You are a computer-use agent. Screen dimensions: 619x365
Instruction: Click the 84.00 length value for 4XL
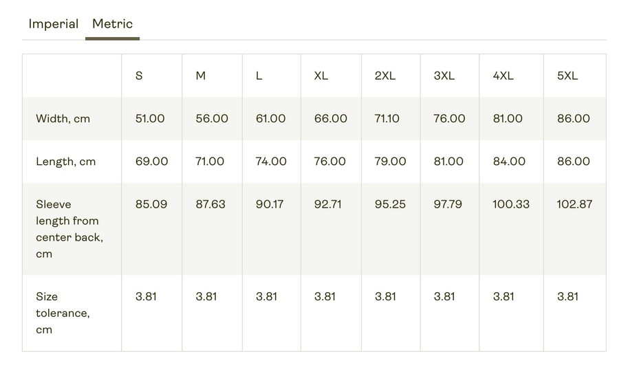509,162
